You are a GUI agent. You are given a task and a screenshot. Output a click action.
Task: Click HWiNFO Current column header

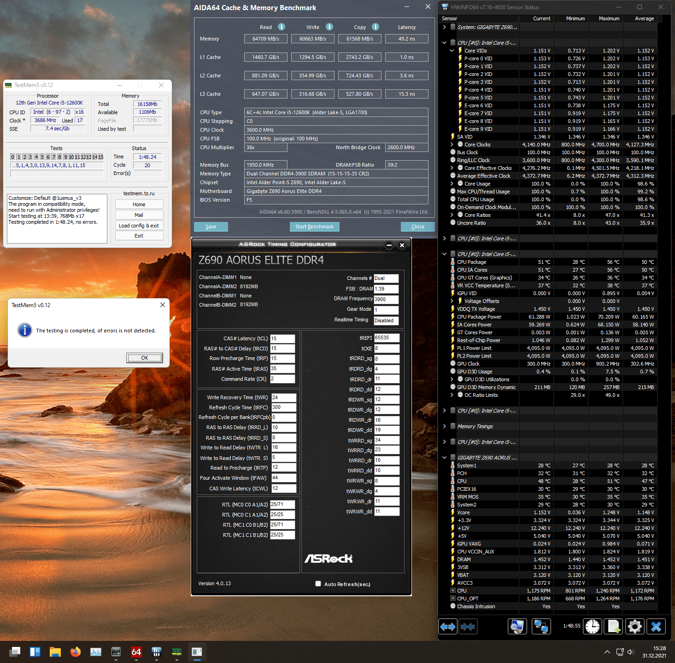(536, 18)
